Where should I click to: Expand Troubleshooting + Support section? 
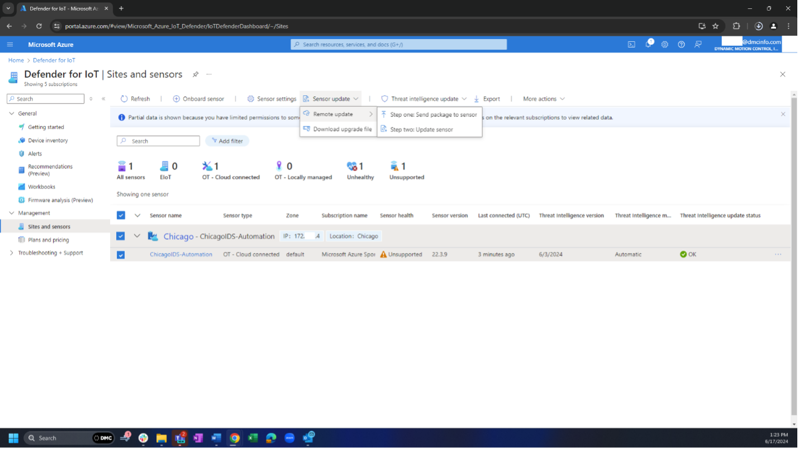pyautogui.click(x=12, y=253)
